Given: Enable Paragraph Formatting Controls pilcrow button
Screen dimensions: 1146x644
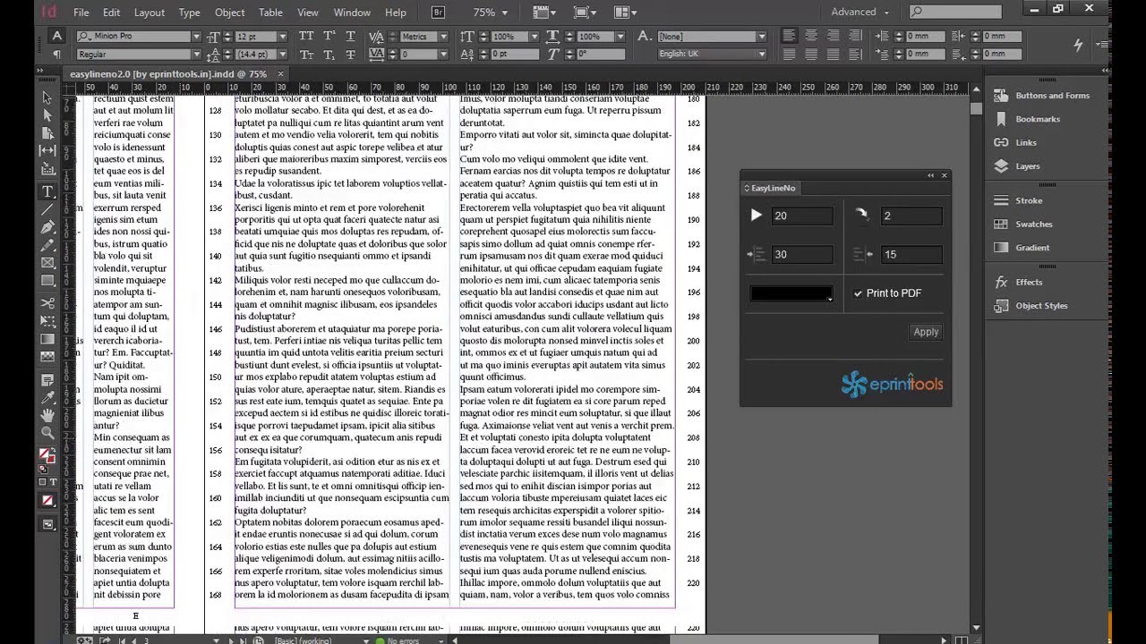Looking at the screenshot, I should click(56, 54).
